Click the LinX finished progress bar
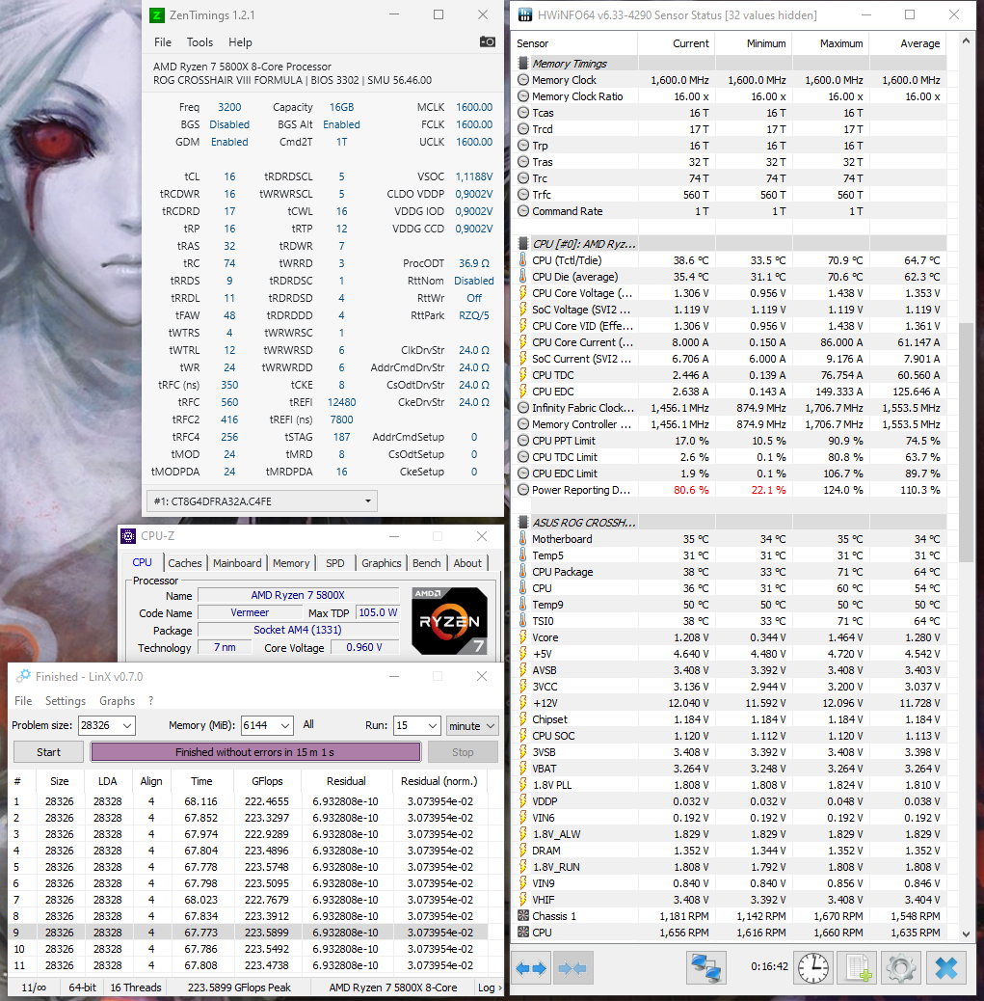Image resolution: width=984 pixels, height=1001 pixels. (x=255, y=752)
